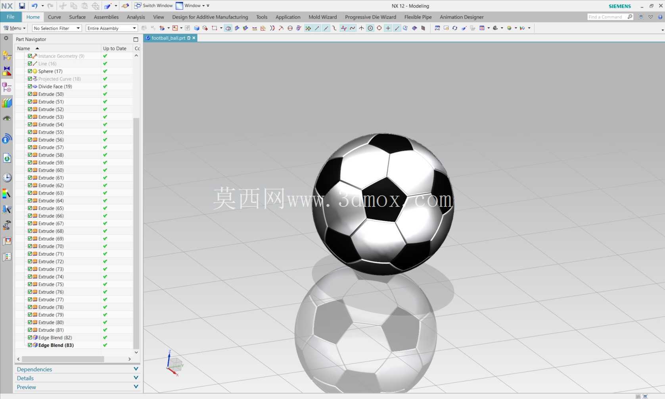This screenshot has height=399, width=665.
Task: Switch to the Analysis ribbon tab
Action: pos(136,17)
